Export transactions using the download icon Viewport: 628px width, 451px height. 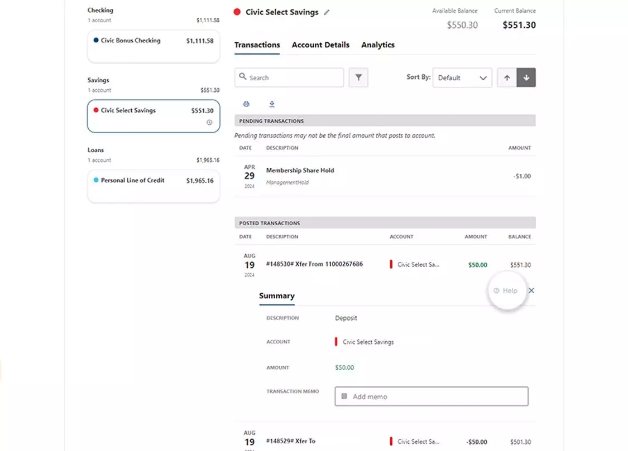tap(272, 104)
